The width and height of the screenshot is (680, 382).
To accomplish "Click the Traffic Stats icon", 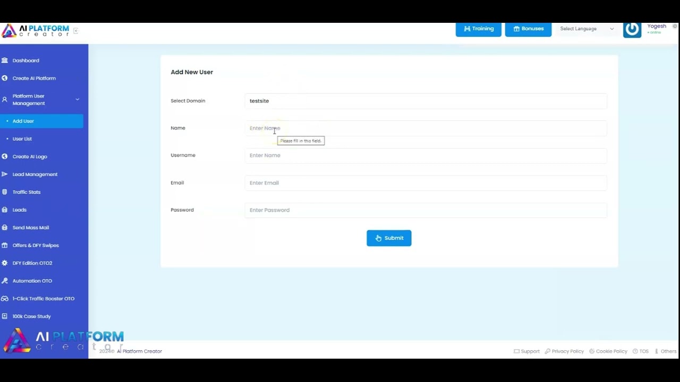I will (5, 192).
